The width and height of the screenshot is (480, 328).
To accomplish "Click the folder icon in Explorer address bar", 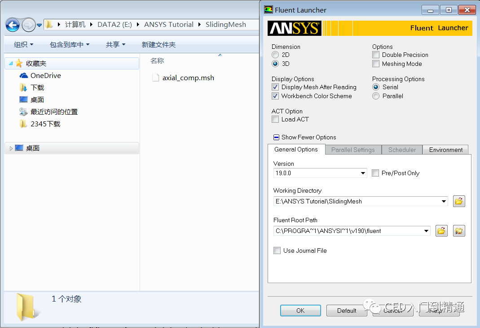I will [x=49, y=25].
